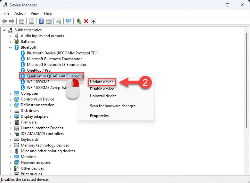
Task: Click the Network adapters icon
Action: point(17,163)
